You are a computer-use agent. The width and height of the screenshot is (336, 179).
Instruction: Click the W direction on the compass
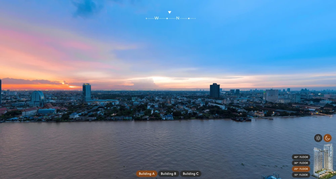pyautogui.click(x=157, y=18)
